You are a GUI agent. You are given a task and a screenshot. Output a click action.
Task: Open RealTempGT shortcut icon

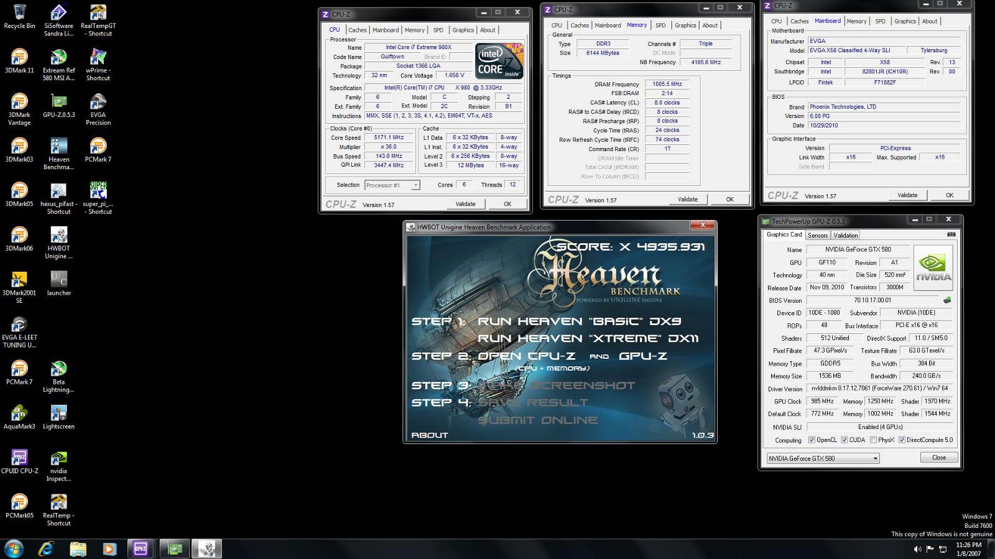(98, 21)
